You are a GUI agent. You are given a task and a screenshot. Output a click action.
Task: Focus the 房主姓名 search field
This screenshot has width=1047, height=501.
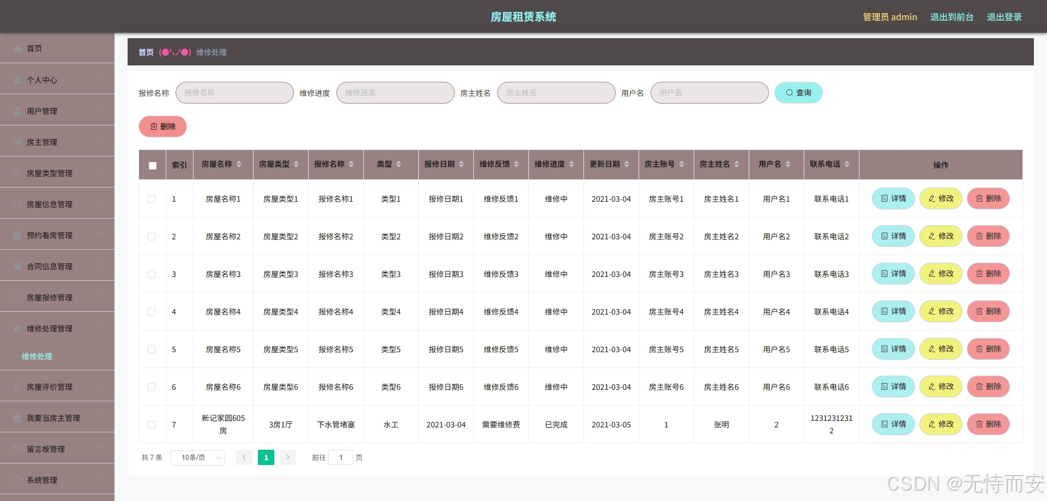(x=556, y=93)
